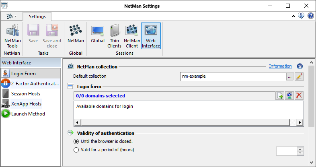This screenshot has width=316, height=167.
Task: Open NetMan Tools in the ribbon
Action: [12, 36]
